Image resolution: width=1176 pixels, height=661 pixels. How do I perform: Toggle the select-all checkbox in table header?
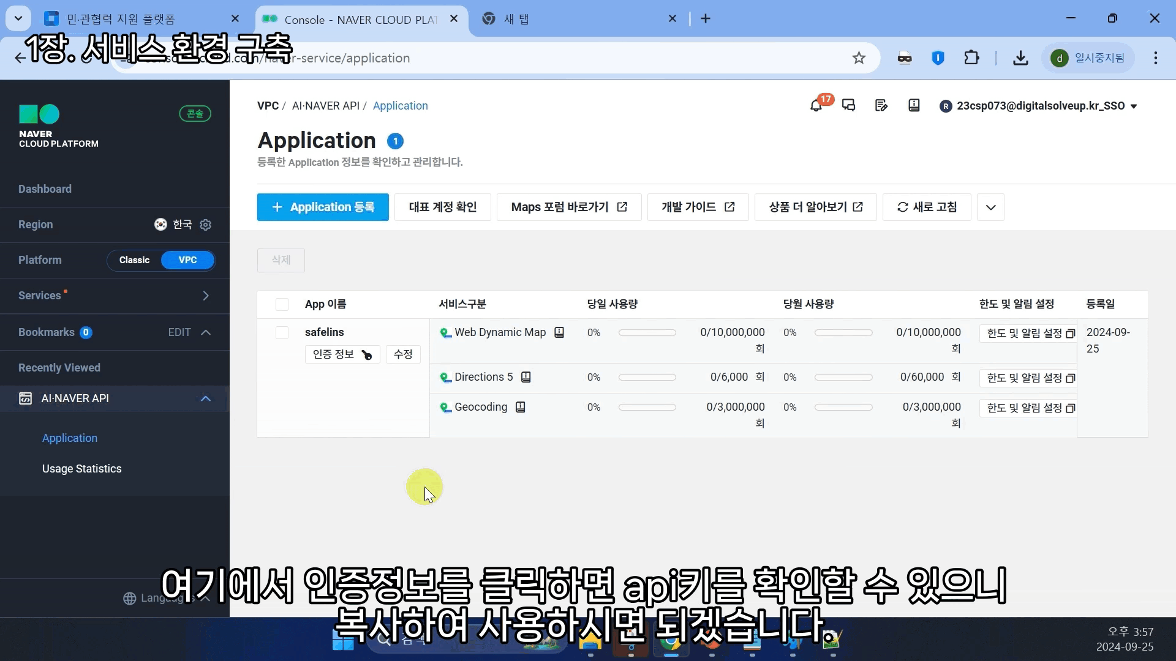[x=282, y=304]
